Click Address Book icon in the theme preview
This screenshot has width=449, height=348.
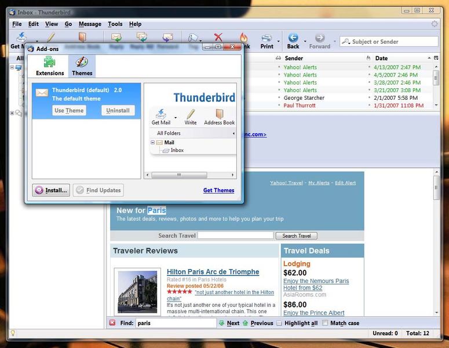(220, 114)
